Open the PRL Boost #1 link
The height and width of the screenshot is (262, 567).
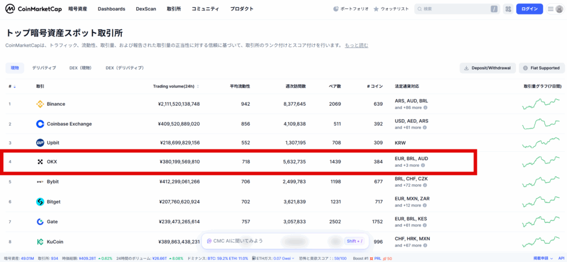click(x=378, y=259)
